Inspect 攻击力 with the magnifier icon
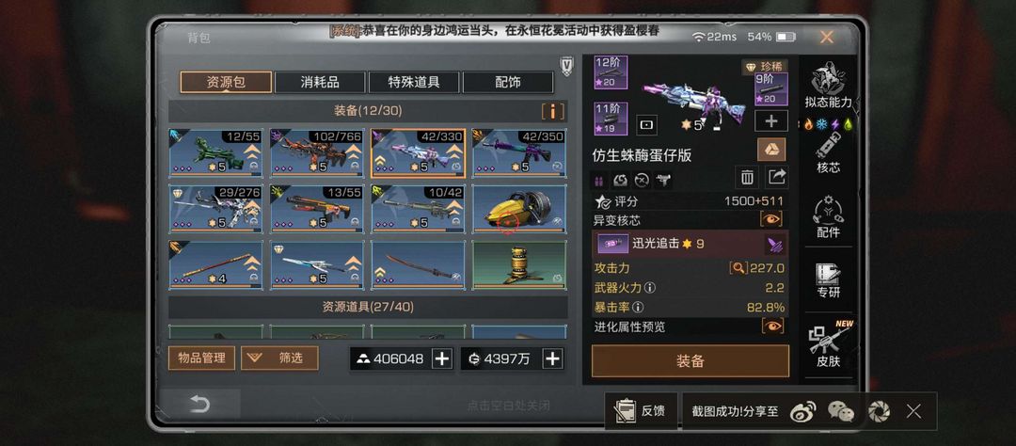This screenshot has width=1016, height=446. point(738,268)
